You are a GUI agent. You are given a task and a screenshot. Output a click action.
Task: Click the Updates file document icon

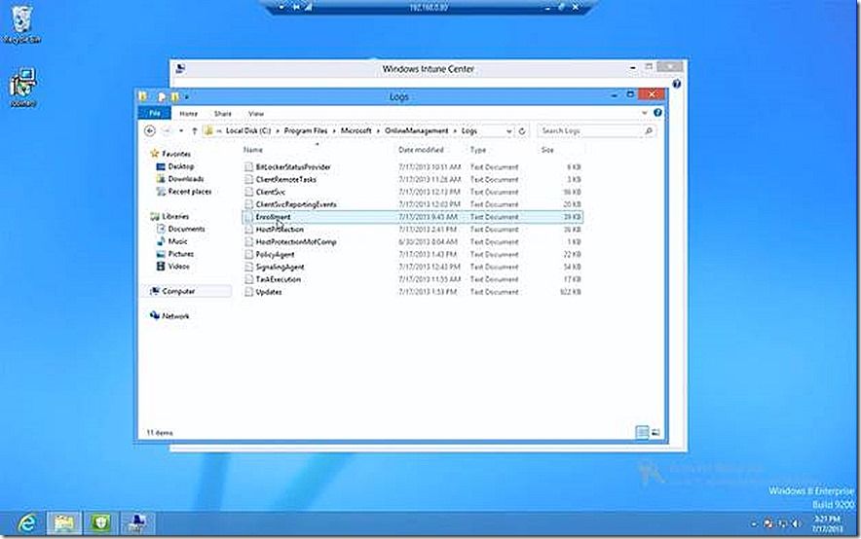point(248,292)
